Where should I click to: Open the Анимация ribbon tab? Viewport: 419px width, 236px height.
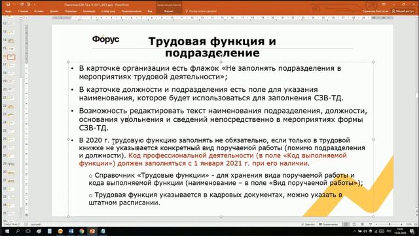[x=89, y=11]
